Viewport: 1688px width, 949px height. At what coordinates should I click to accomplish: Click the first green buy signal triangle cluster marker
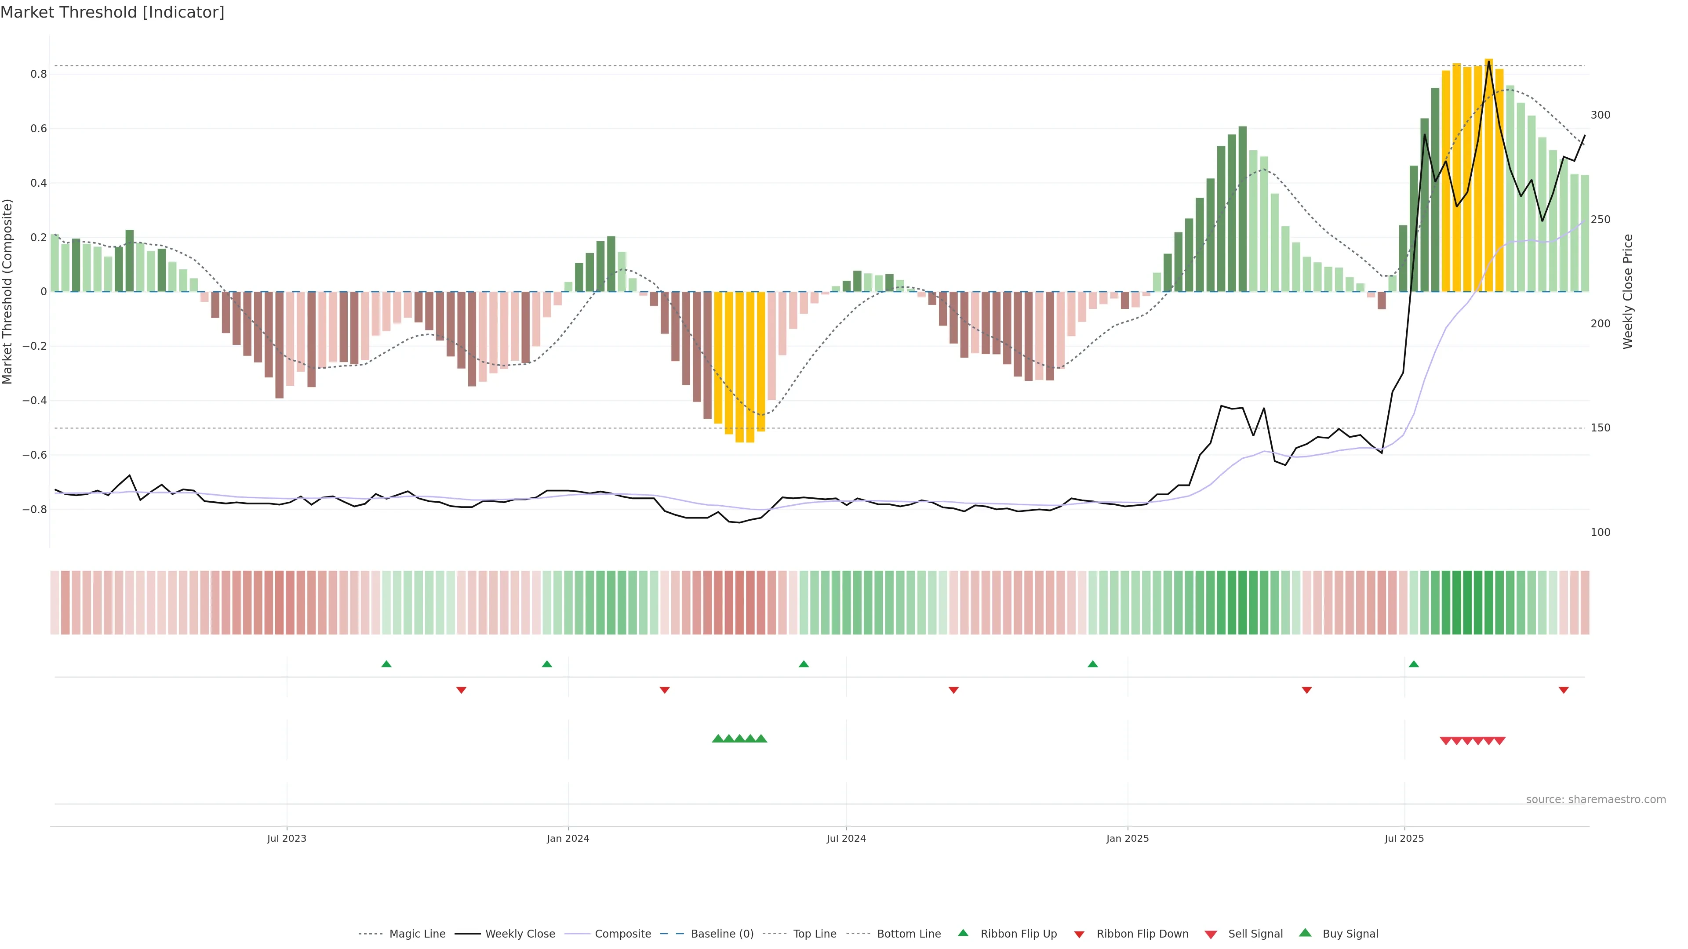tap(717, 739)
